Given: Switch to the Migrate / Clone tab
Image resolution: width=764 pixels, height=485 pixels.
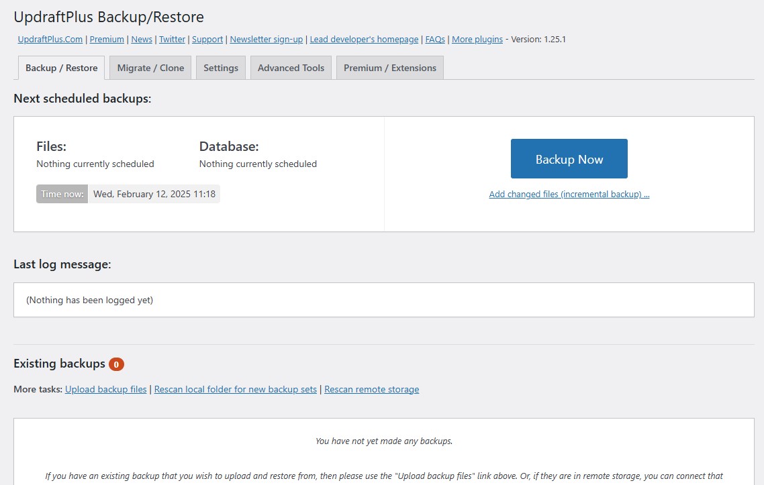Looking at the screenshot, I should pyautogui.click(x=150, y=68).
